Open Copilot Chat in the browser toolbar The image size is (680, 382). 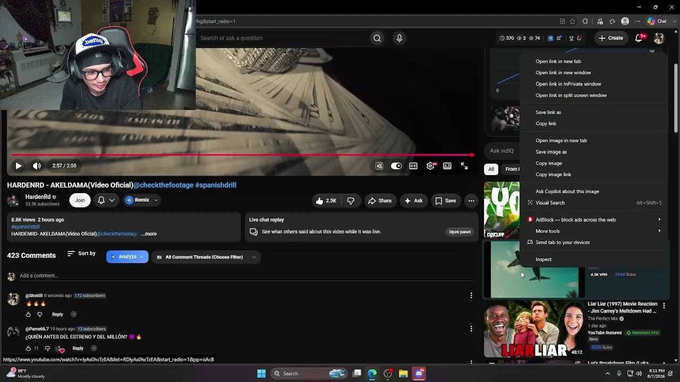pyautogui.click(x=657, y=21)
